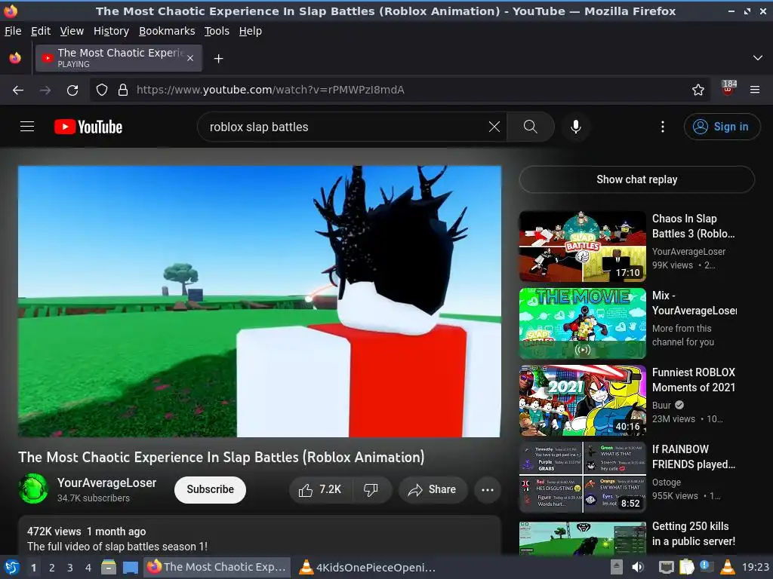Image resolution: width=773 pixels, height=579 pixels.
Task: Open a new tab with plus
Action: (x=218, y=59)
